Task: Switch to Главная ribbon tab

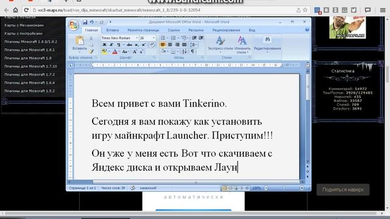Action: click(91, 30)
